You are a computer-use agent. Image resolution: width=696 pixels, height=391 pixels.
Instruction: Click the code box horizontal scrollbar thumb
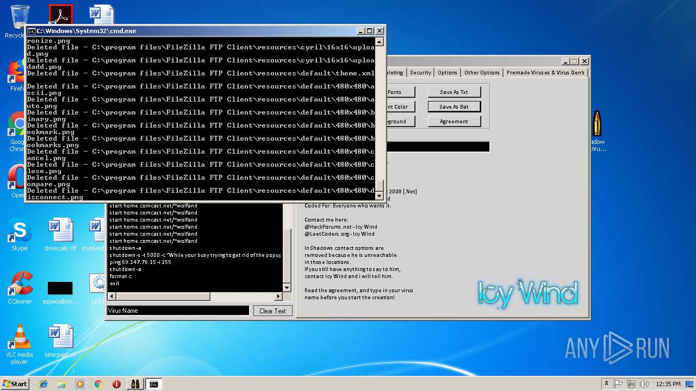click(x=163, y=297)
